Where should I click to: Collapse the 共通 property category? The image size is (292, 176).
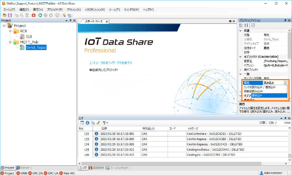click(241, 31)
